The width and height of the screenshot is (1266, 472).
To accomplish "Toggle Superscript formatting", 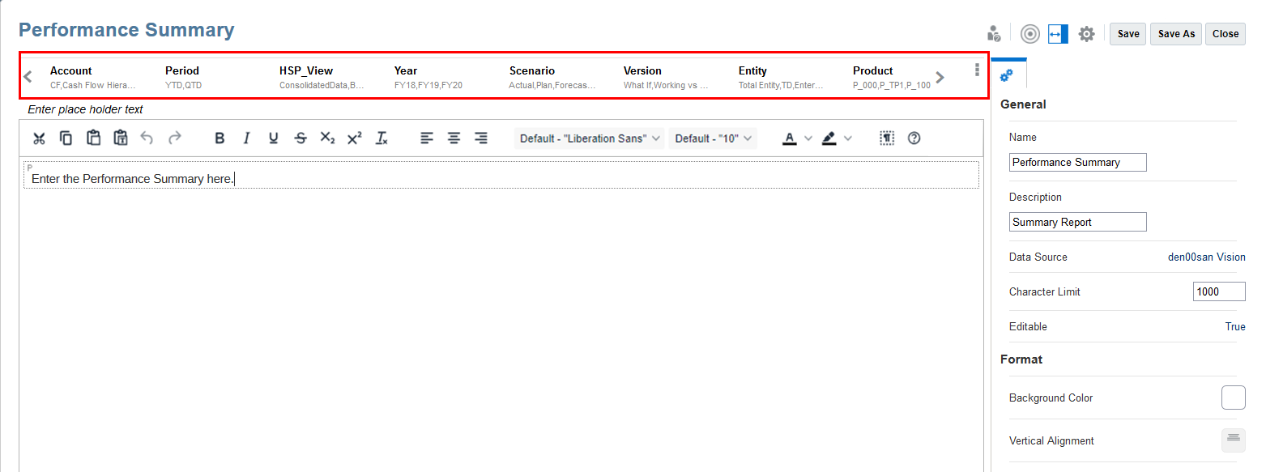I will (x=354, y=138).
